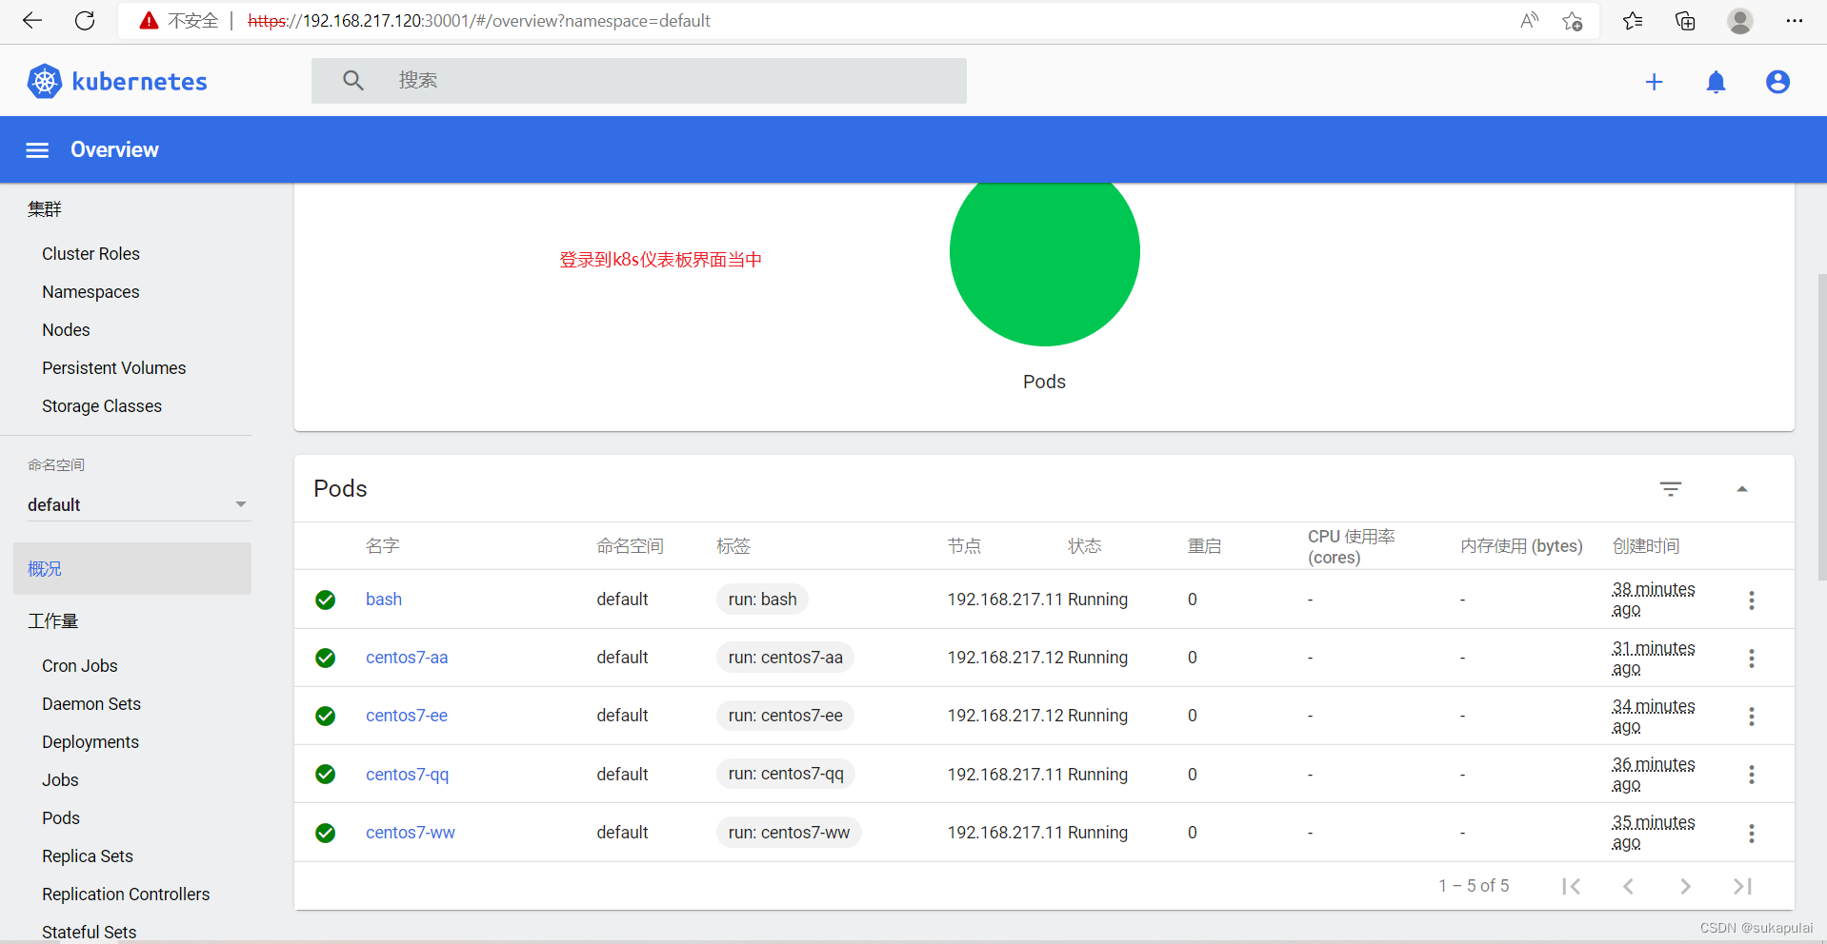Go to next page of Pods table
This screenshot has width=1827, height=944.
point(1685,886)
